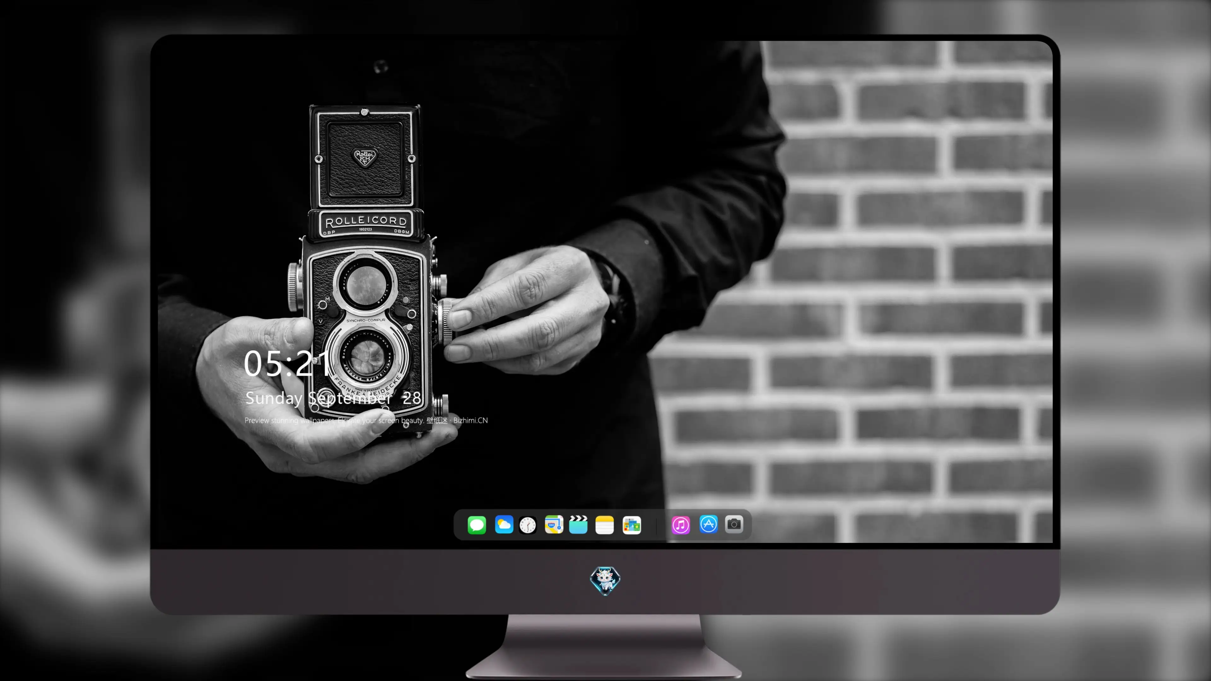The width and height of the screenshot is (1211, 681).
Task: Click the 'Preview stunning wallpapers' caption text
Action: tap(366, 420)
